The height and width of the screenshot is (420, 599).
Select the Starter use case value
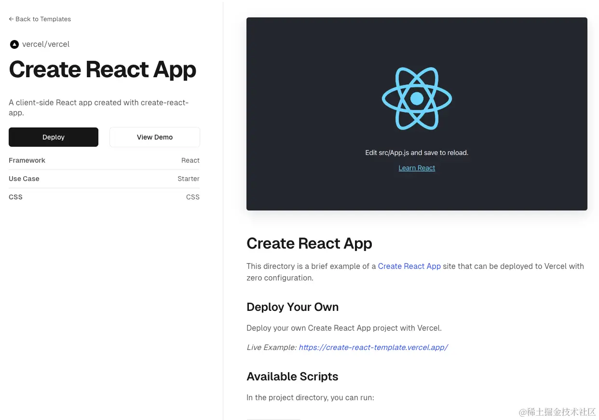pos(189,179)
